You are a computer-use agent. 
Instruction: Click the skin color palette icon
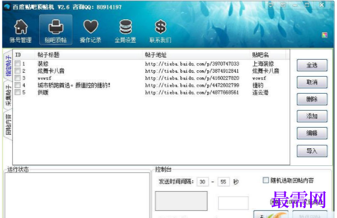(325, 35)
